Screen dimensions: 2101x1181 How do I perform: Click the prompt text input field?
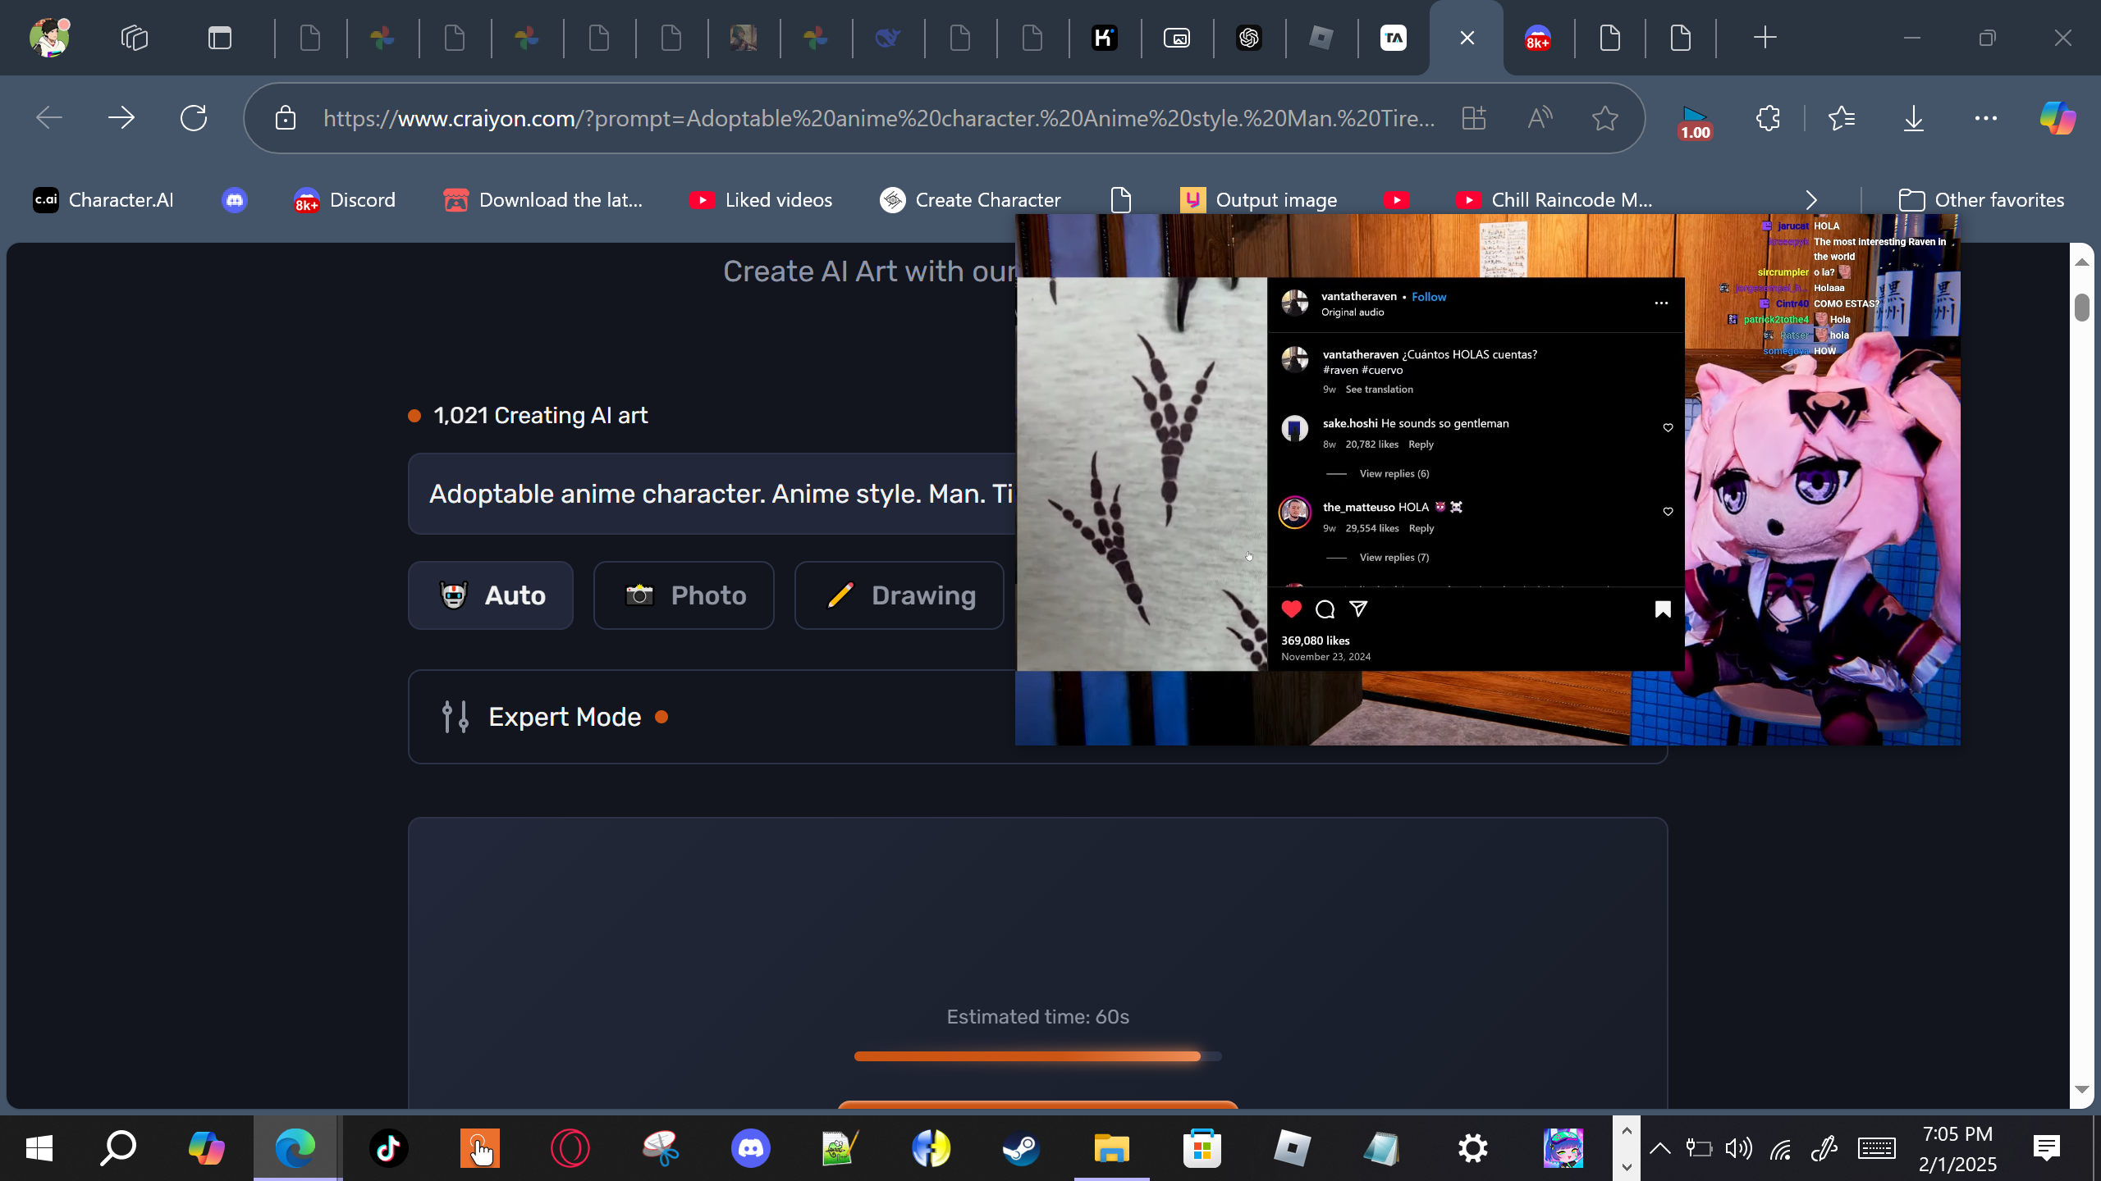click(x=711, y=494)
